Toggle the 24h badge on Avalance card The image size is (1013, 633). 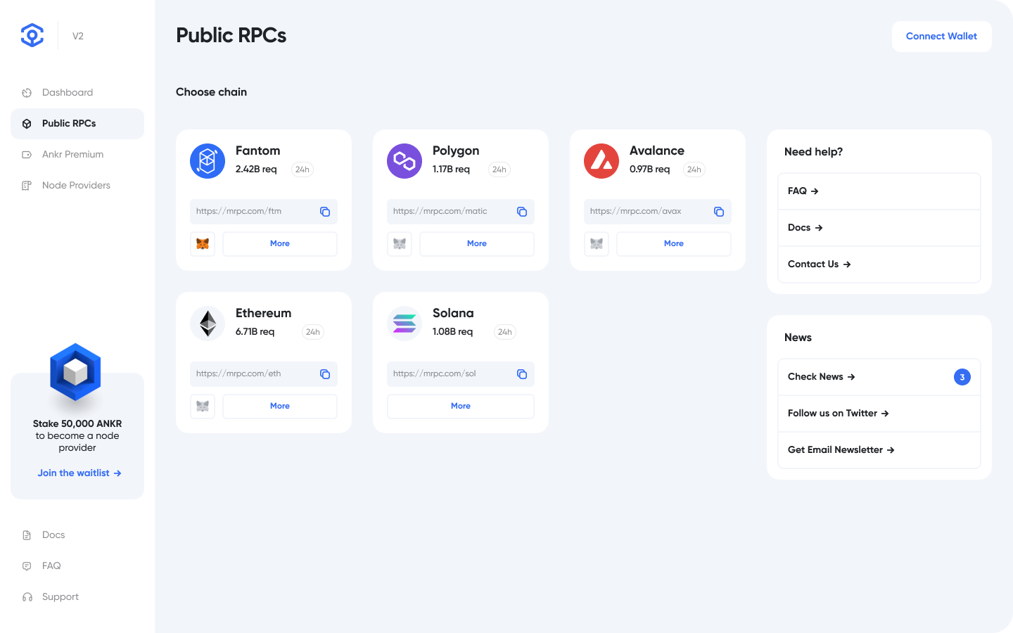[694, 170]
